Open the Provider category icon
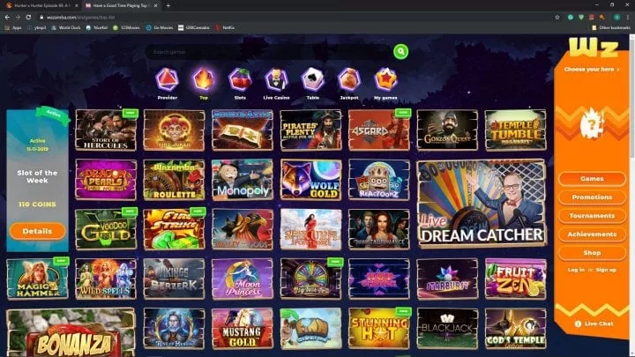 166,79
